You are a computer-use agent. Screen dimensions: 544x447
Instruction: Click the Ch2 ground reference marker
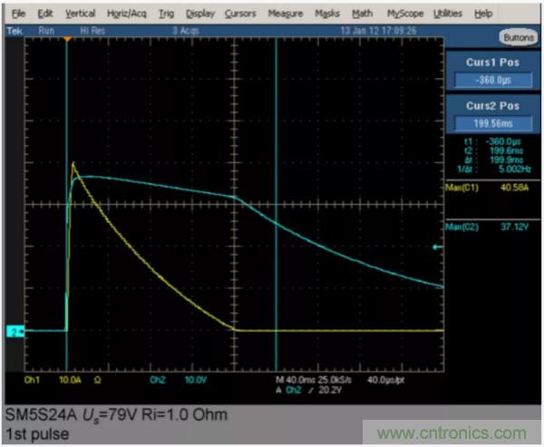[14, 333]
